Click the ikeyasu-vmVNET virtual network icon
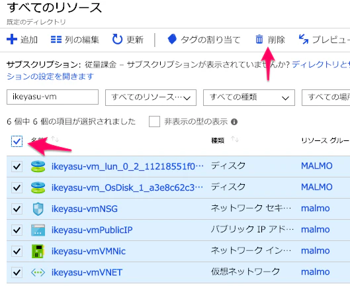The image size is (350, 292). (x=38, y=273)
